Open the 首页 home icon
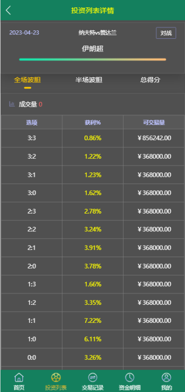Image resolution: width=185 pixels, height=392 pixels. [x=19, y=377]
